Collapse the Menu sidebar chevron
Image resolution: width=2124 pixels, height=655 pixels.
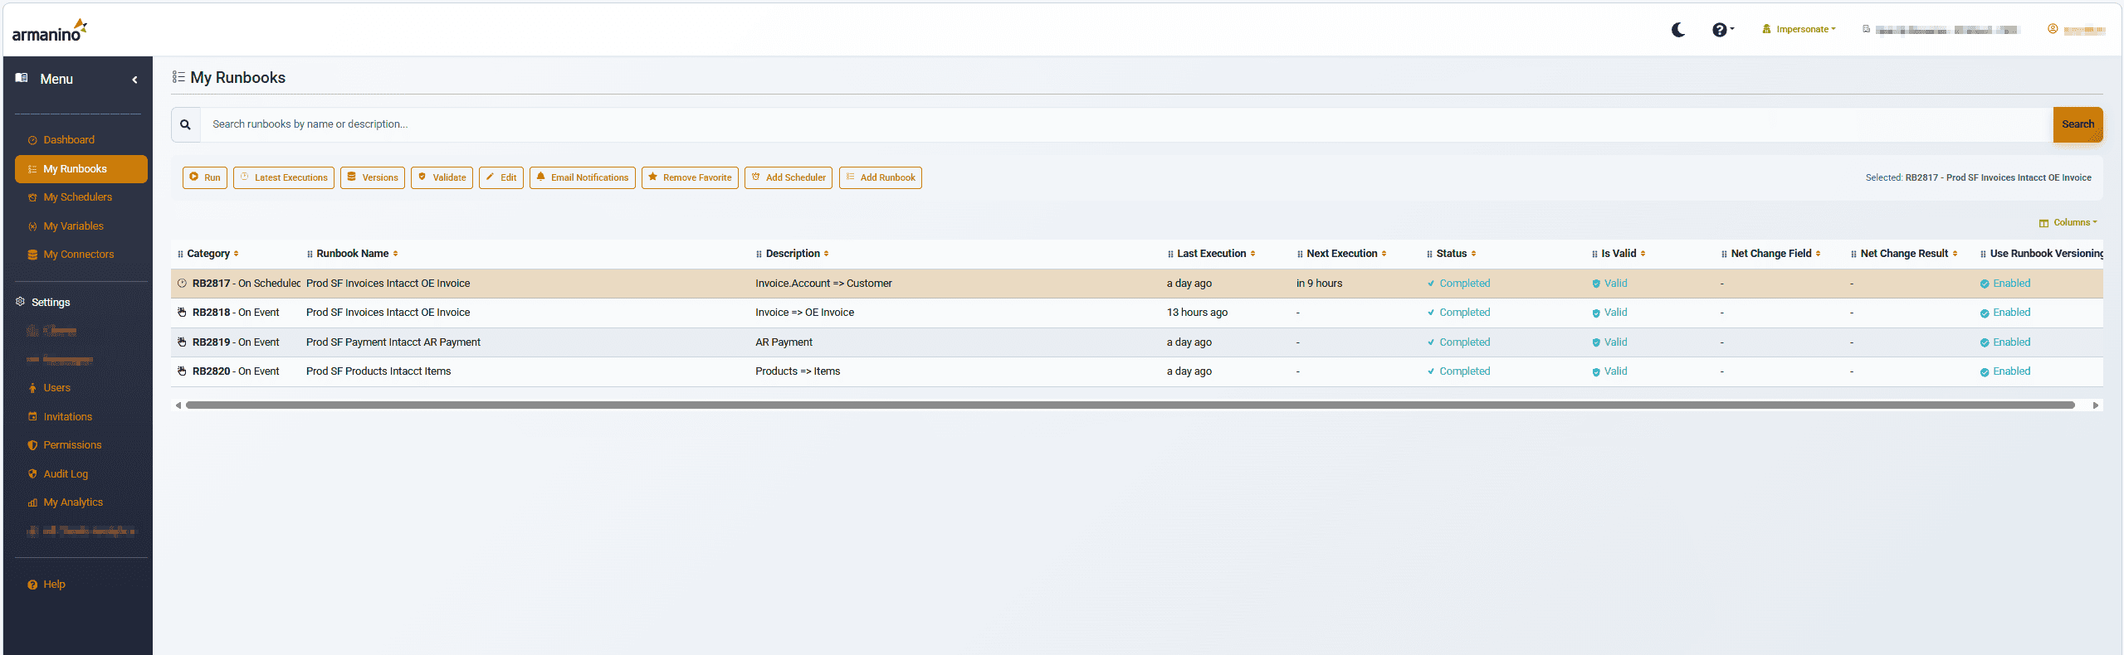pos(134,80)
